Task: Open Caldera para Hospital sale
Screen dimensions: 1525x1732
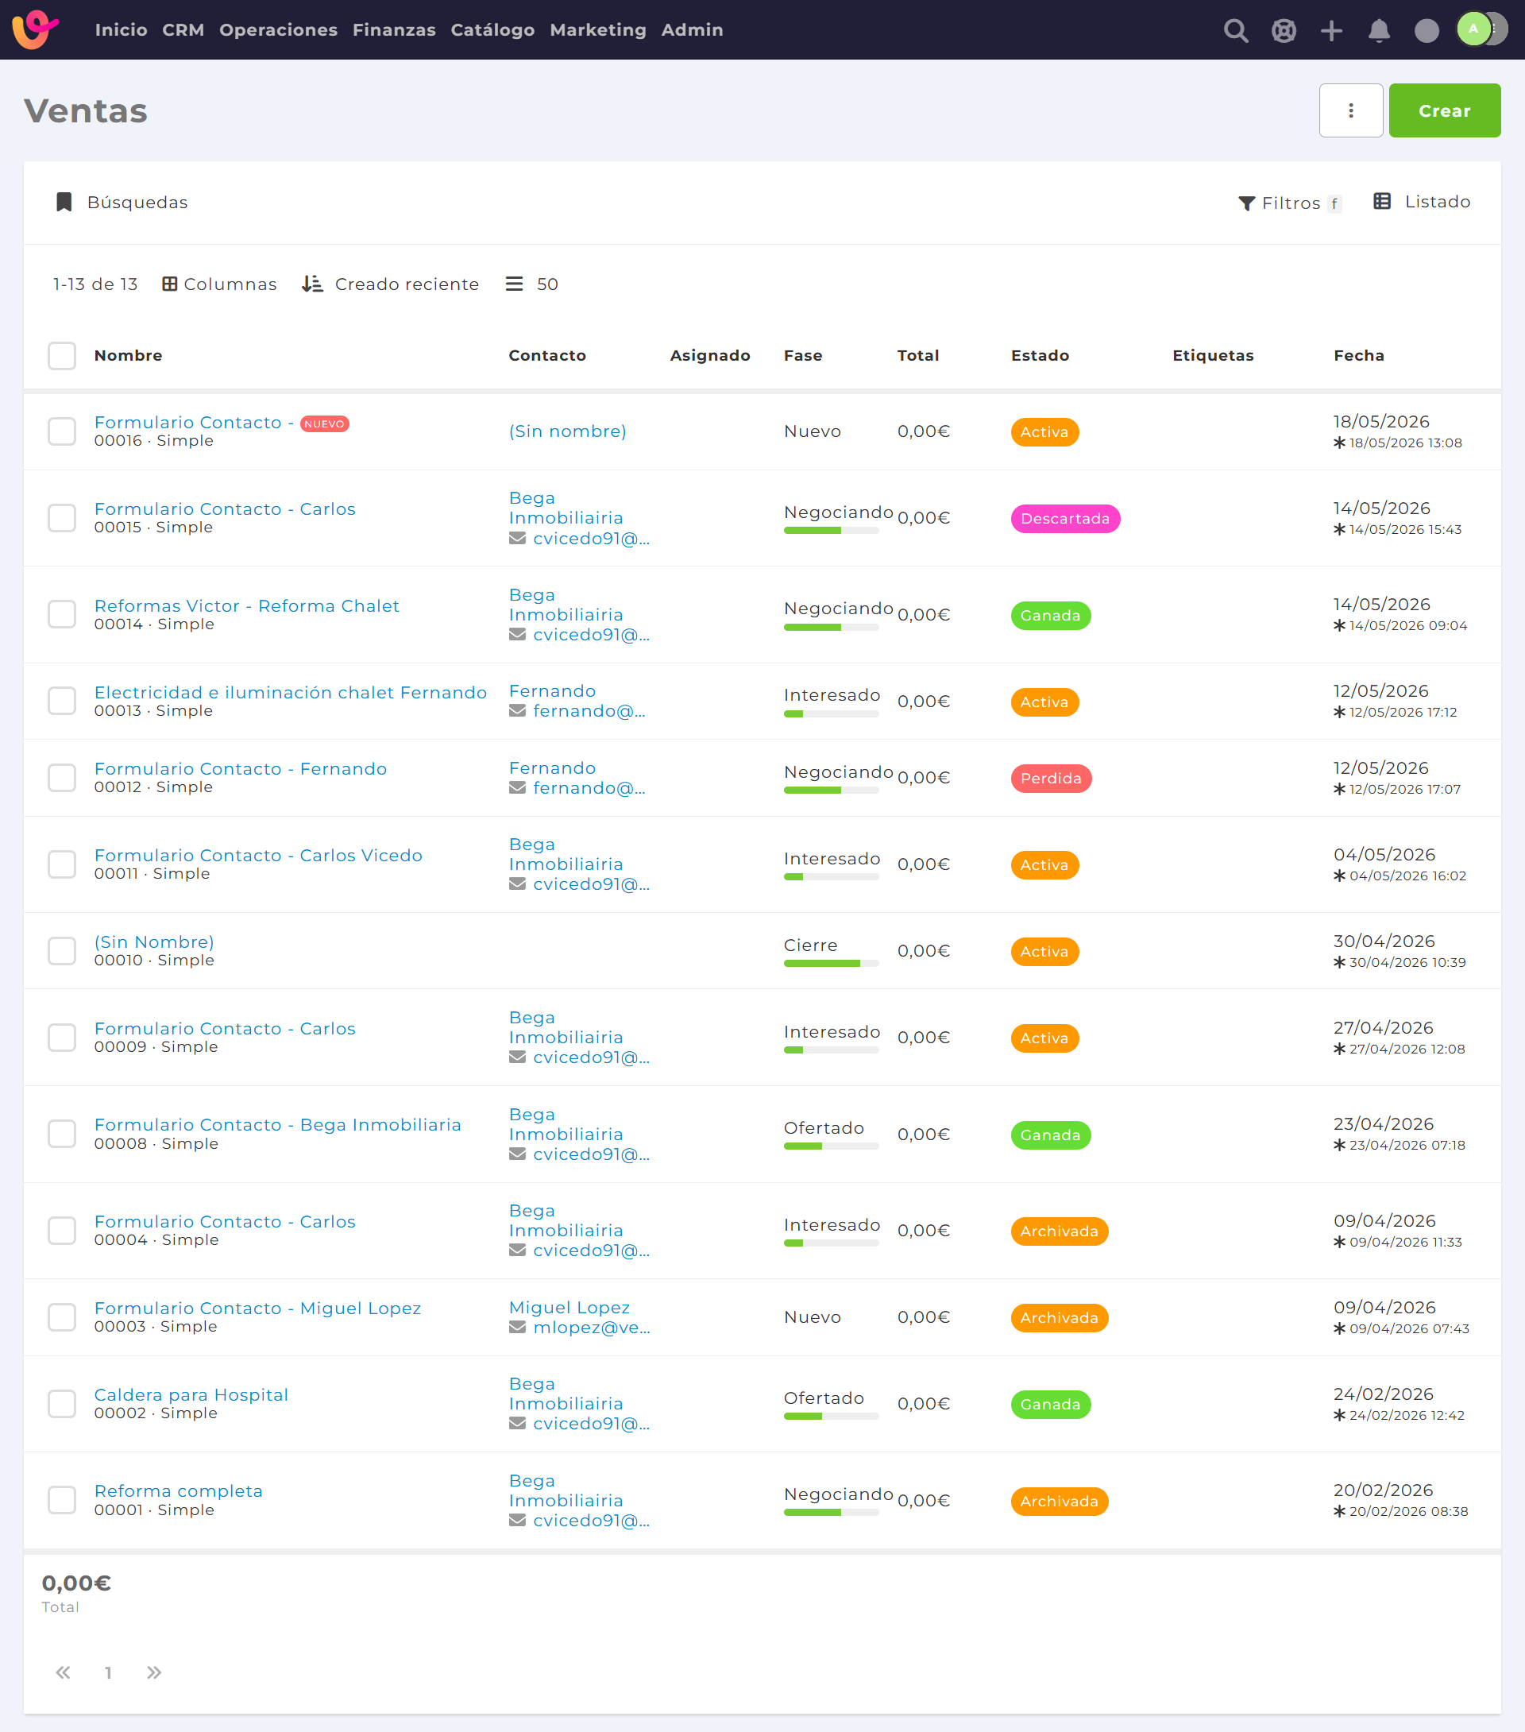Action: [x=191, y=1395]
